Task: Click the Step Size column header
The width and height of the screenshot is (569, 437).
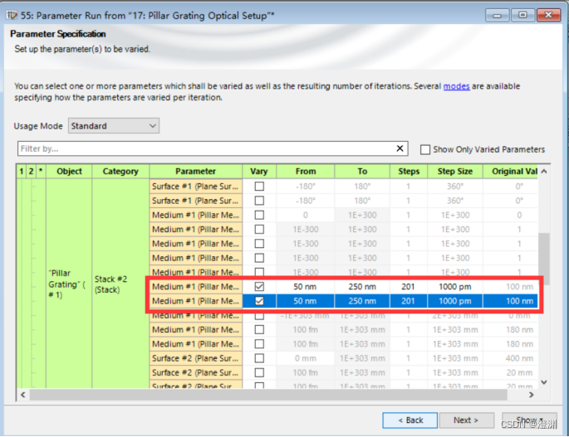Action: [x=455, y=172]
